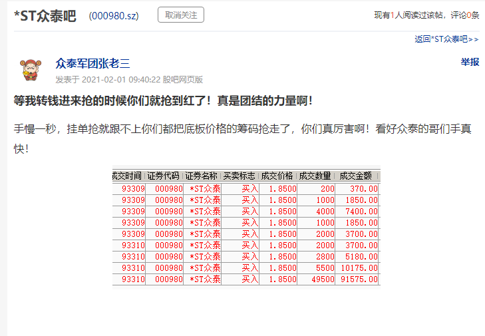Click the amount cell 5180.00
485x336 pixels.
click(x=357, y=256)
